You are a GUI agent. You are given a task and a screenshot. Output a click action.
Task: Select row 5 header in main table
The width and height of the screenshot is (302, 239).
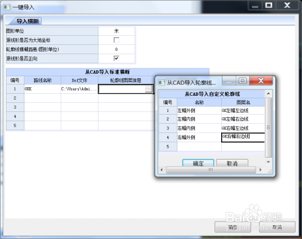[x=15, y=126]
